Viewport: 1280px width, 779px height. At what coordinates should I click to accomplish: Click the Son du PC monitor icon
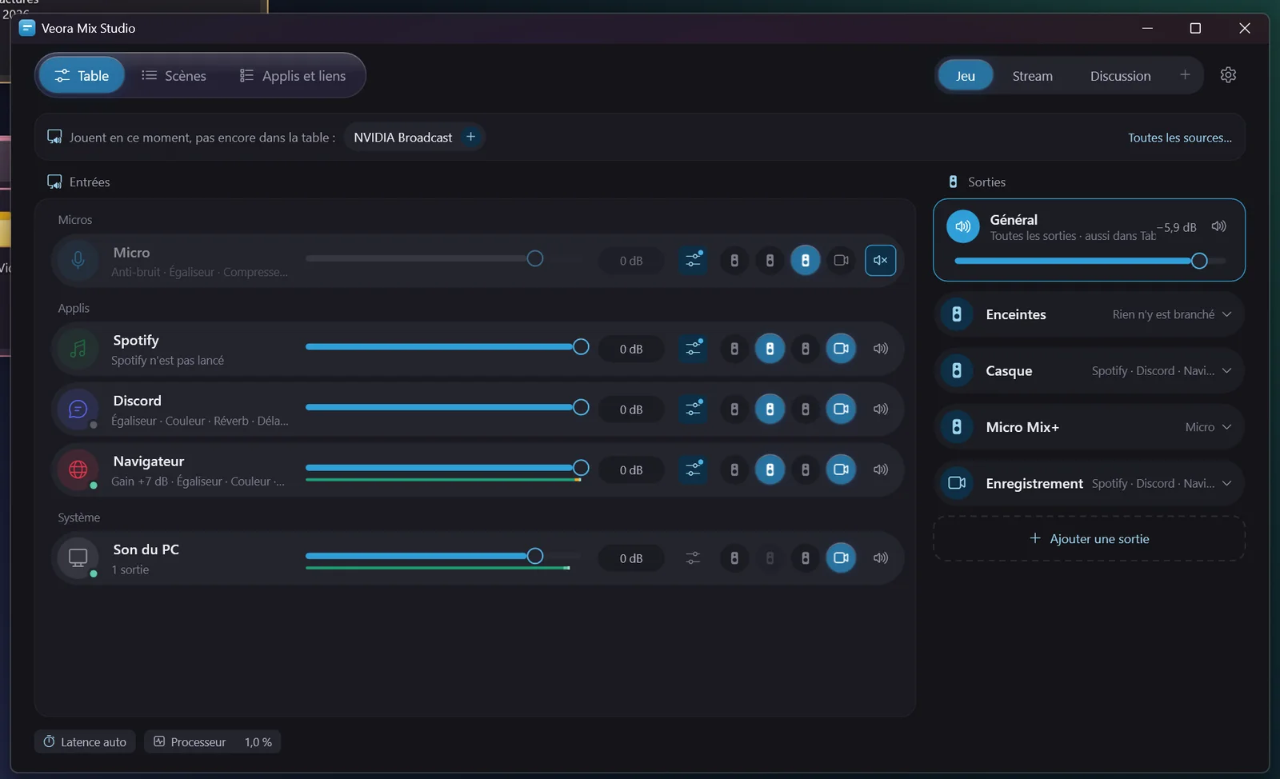pyautogui.click(x=78, y=557)
